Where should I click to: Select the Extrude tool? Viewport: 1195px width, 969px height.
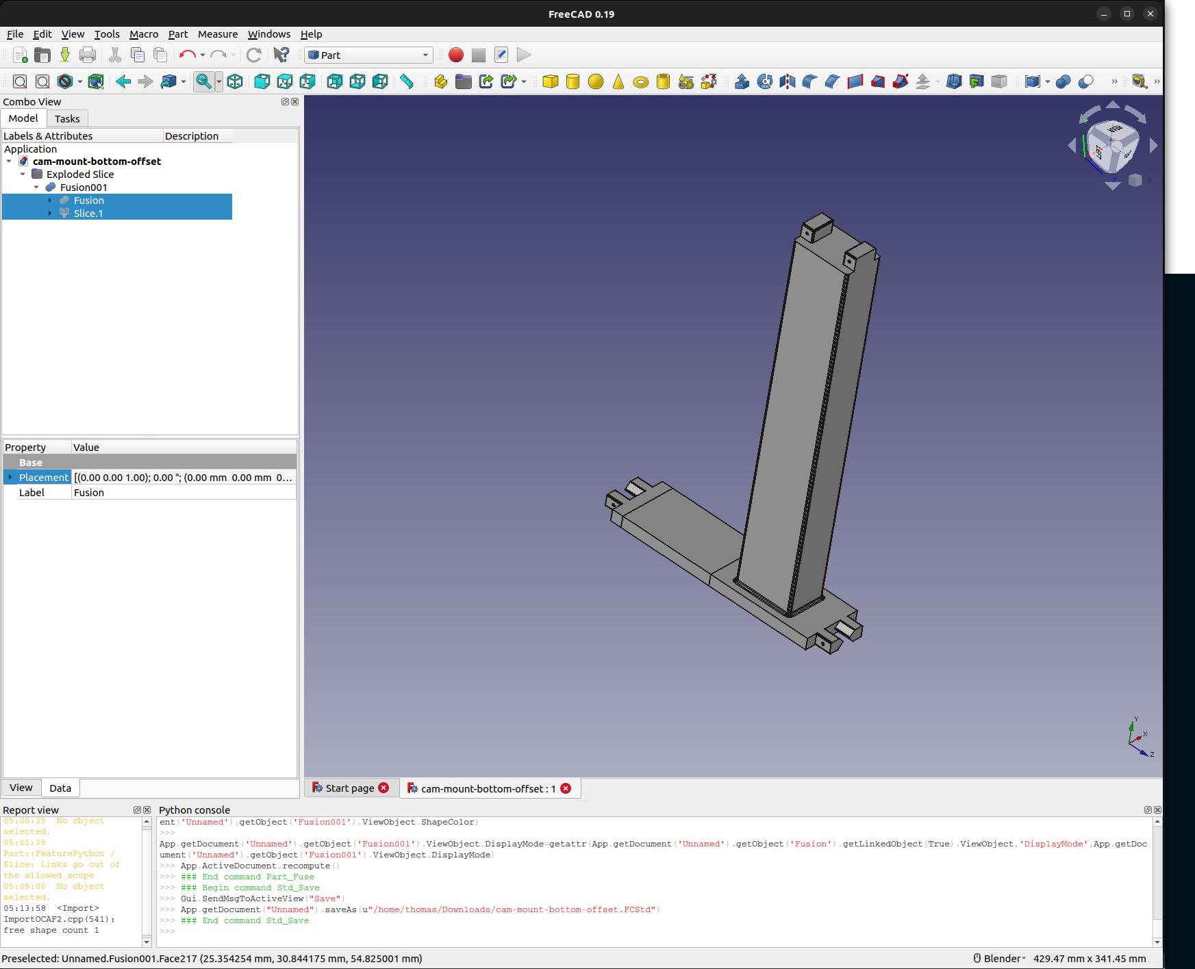click(x=742, y=81)
